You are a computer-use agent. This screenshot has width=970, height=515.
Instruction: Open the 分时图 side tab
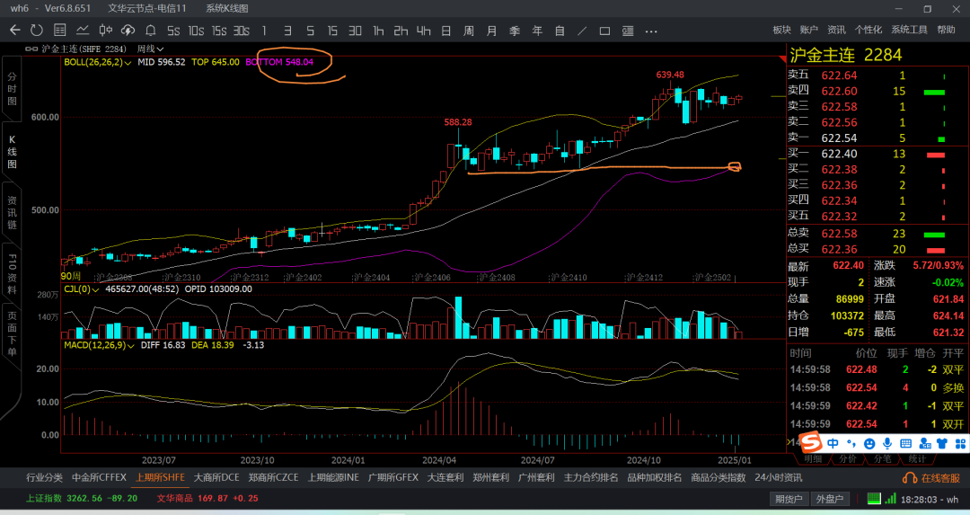(12, 88)
